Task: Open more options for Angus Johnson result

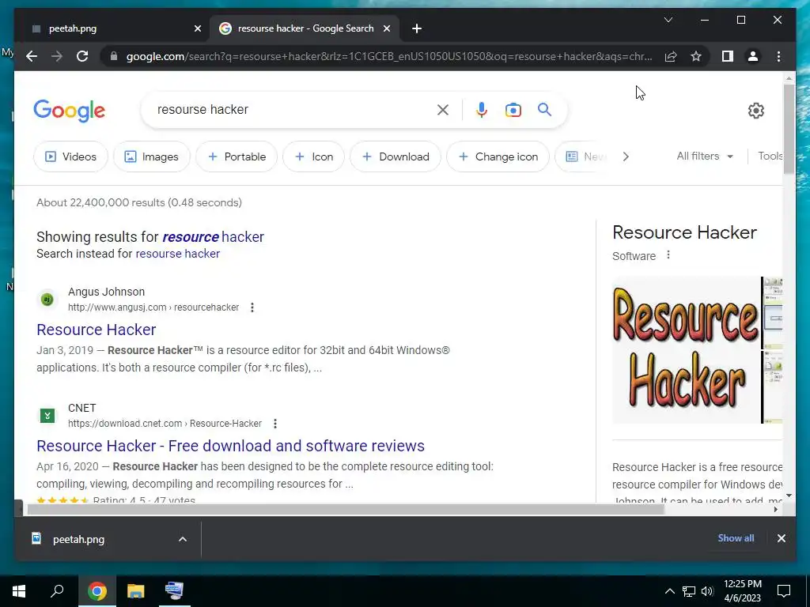Action: click(252, 307)
